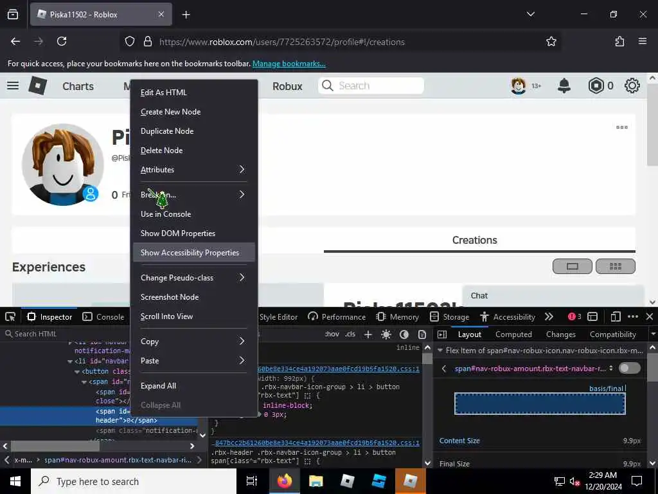Toggle print media simulation icon
Image resolution: width=658 pixels, height=494 pixels.
(x=422, y=334)
